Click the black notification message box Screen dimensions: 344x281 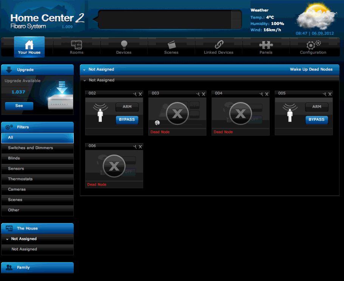click(165, 20)
